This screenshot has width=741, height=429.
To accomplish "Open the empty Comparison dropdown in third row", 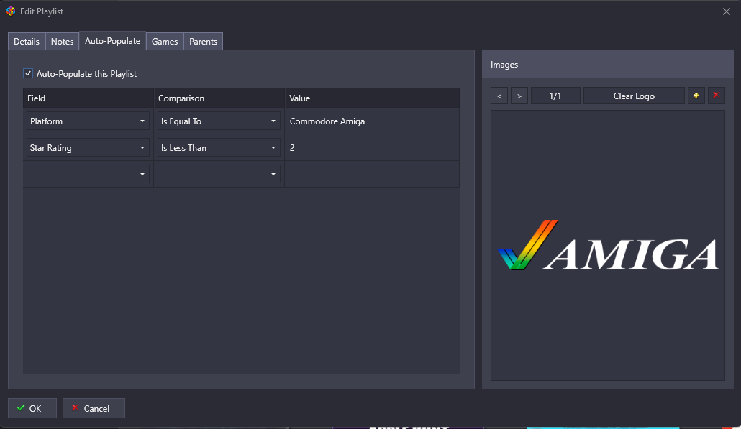I will pos(219,174).
